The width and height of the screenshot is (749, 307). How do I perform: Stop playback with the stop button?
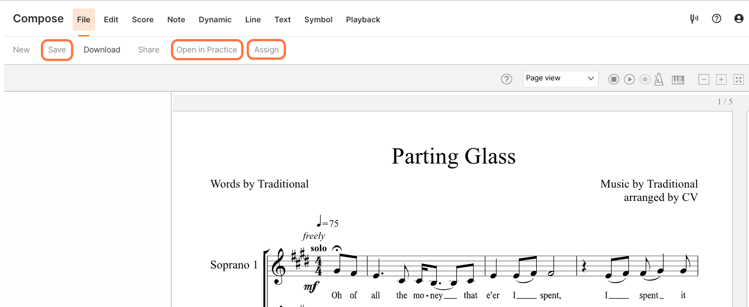(x=614, y=79)
